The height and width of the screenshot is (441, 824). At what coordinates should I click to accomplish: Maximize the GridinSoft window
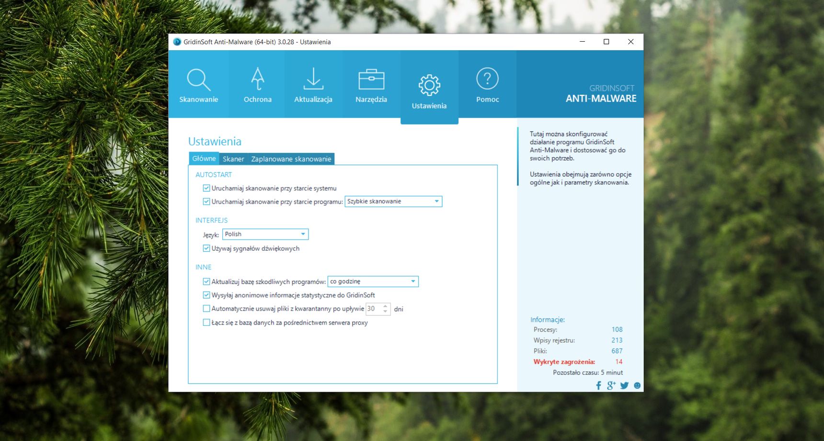[x=607, y=42]
